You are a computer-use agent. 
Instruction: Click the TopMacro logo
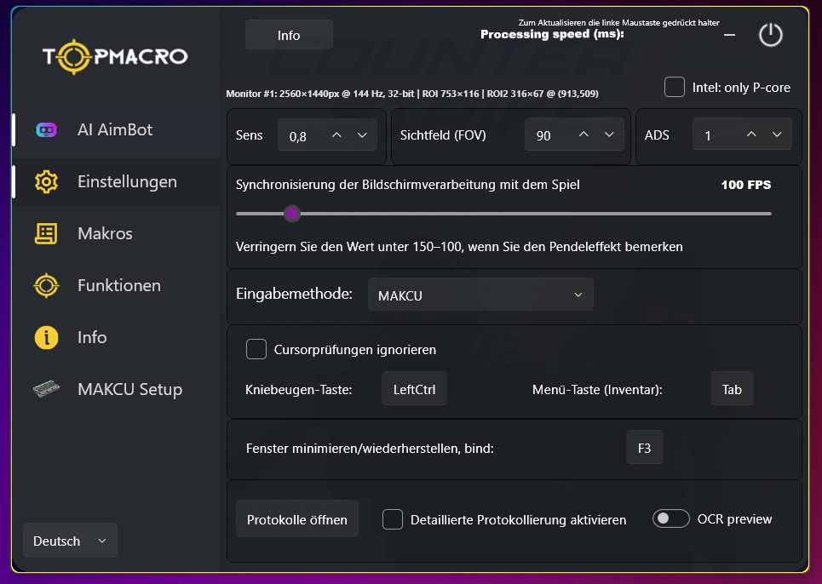click(115, 56)
